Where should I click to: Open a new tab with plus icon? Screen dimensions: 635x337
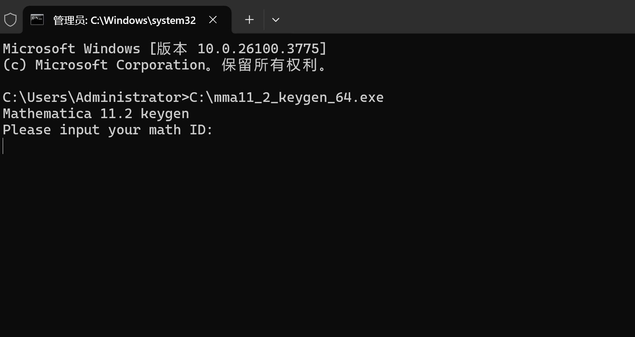[x=249, y=20]
